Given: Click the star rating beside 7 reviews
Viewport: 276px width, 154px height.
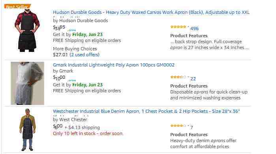Looking at the screenshot, I should point(178,126).
